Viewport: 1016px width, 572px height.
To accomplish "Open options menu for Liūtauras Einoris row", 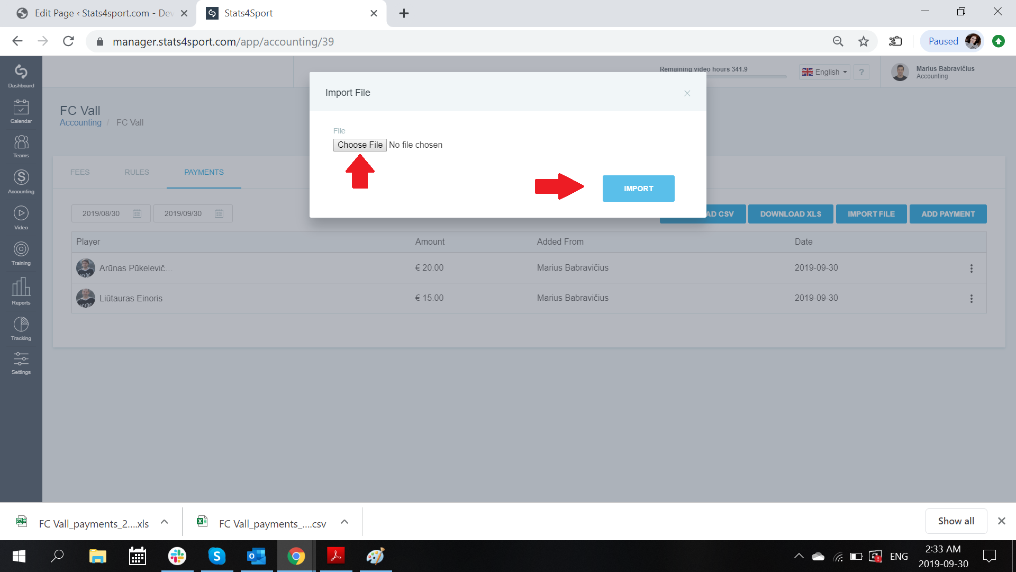I will pos(971,299).
